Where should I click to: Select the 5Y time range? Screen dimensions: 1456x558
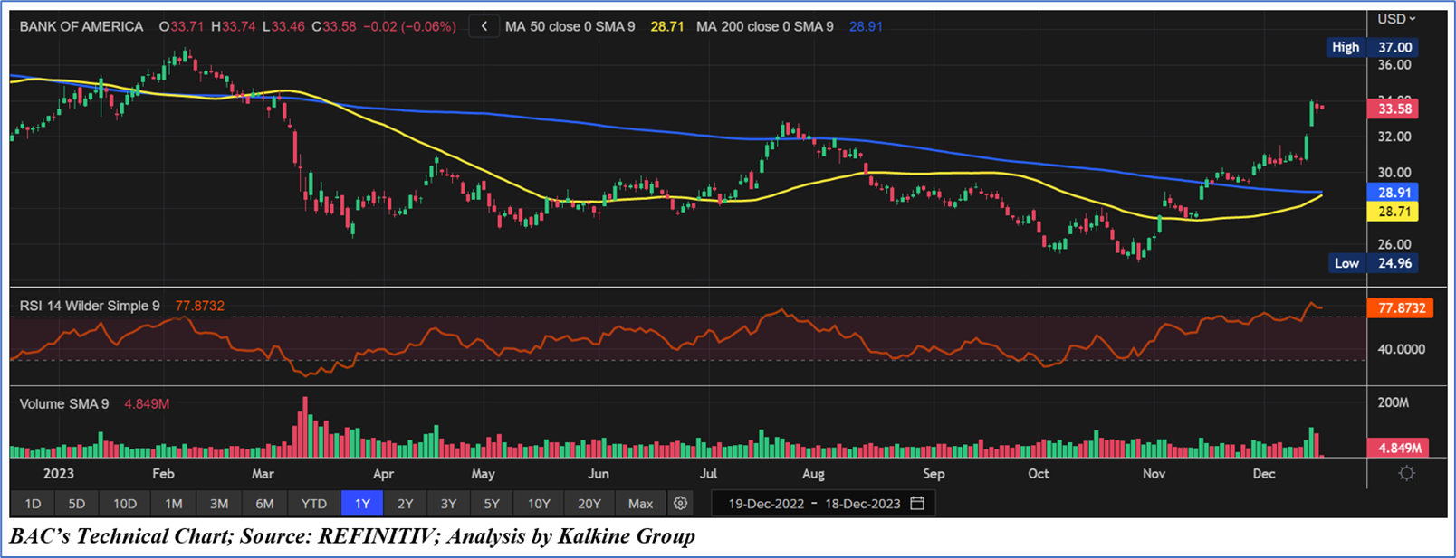coord(492,504)
